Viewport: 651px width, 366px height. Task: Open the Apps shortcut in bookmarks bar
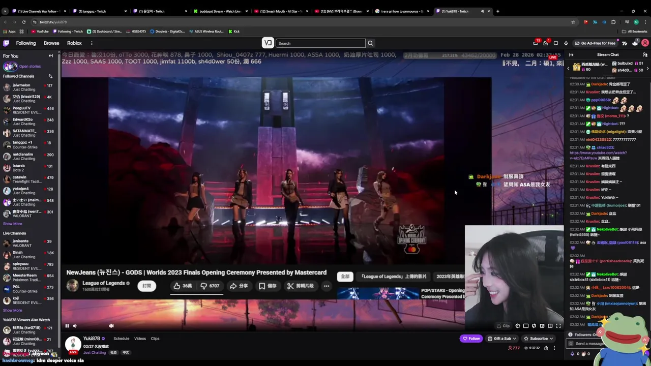pos(9,32)
